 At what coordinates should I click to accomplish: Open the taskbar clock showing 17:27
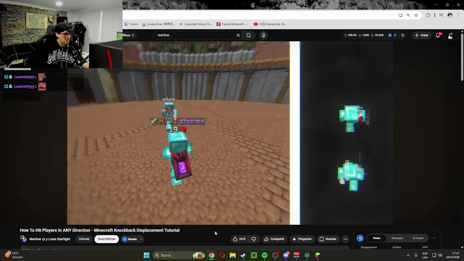tap(453, 255)
